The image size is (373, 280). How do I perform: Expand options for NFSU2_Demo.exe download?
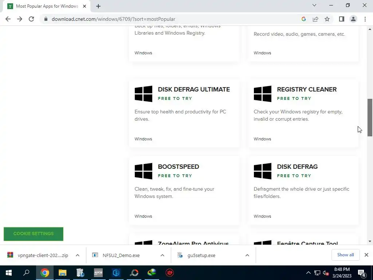pyautogui.click(x=162, y=255)
